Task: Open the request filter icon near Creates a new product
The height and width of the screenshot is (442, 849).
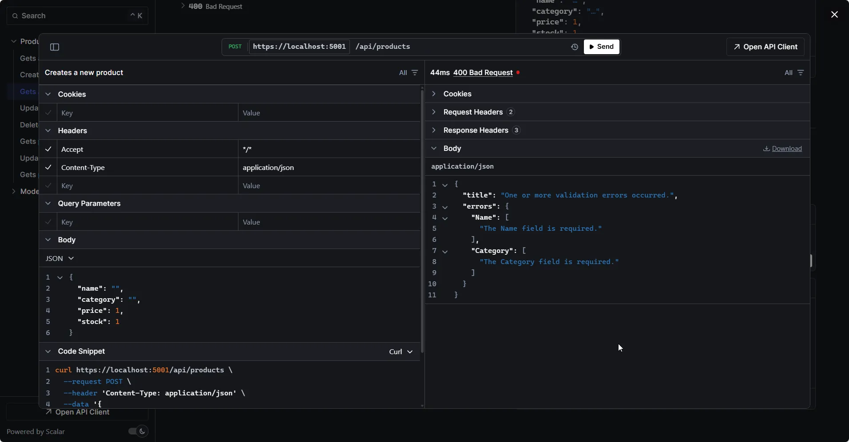Action: [415, 73]
